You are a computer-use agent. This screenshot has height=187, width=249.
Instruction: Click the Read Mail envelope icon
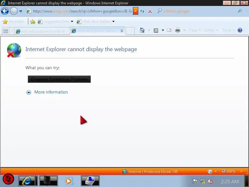point(169,30)
